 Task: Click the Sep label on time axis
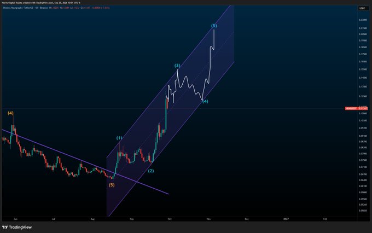132,219
